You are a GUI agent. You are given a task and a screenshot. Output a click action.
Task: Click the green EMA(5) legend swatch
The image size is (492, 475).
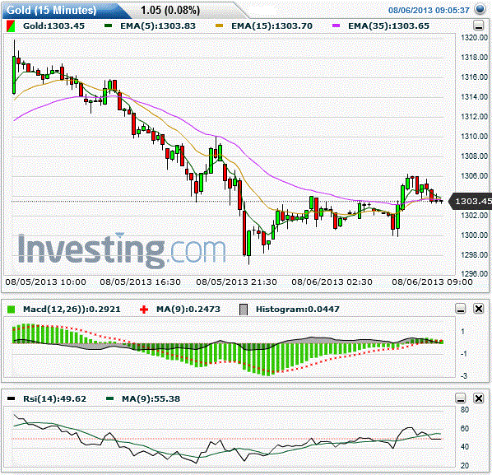(109, 26)
